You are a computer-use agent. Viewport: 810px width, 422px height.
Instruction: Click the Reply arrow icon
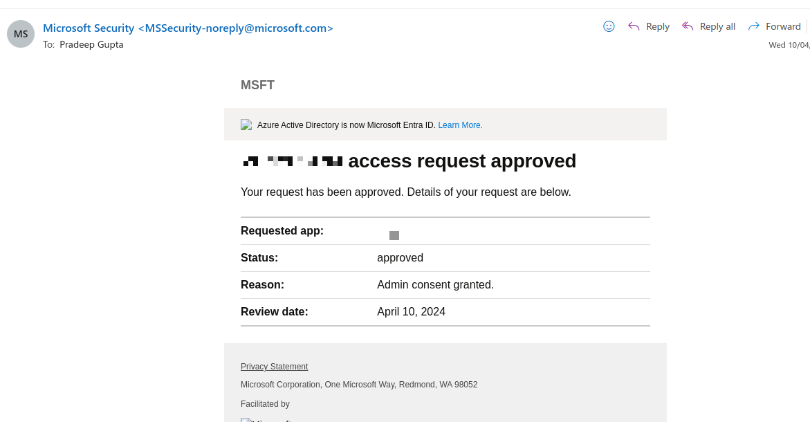click(634, 26)
